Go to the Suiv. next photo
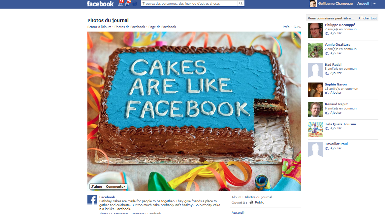The image size is (385, 214). tap(297, 27)
